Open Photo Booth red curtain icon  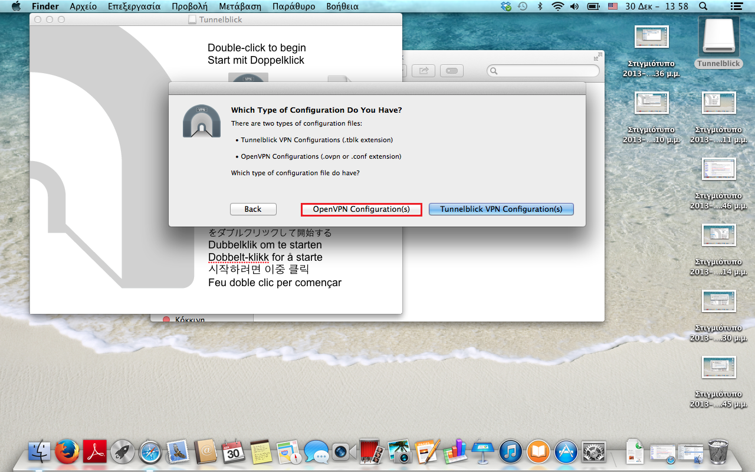[371, 453]
